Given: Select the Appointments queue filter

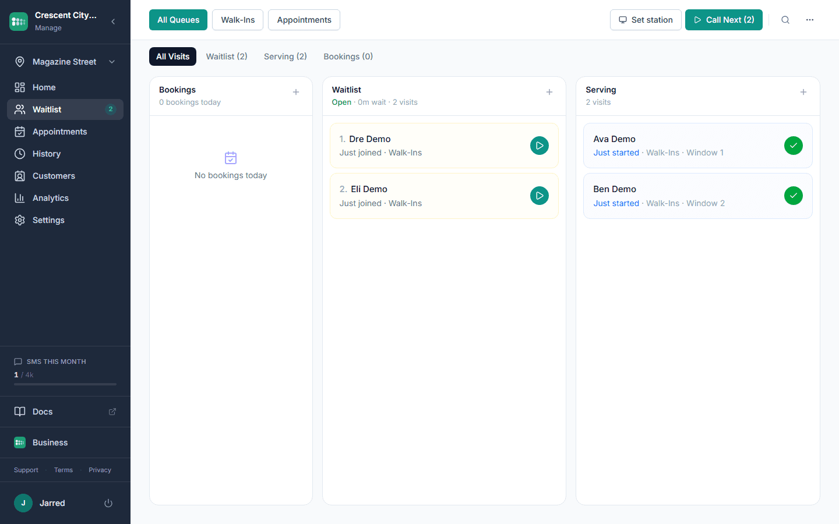Looking at the screenshot, I should pos(304,20).
